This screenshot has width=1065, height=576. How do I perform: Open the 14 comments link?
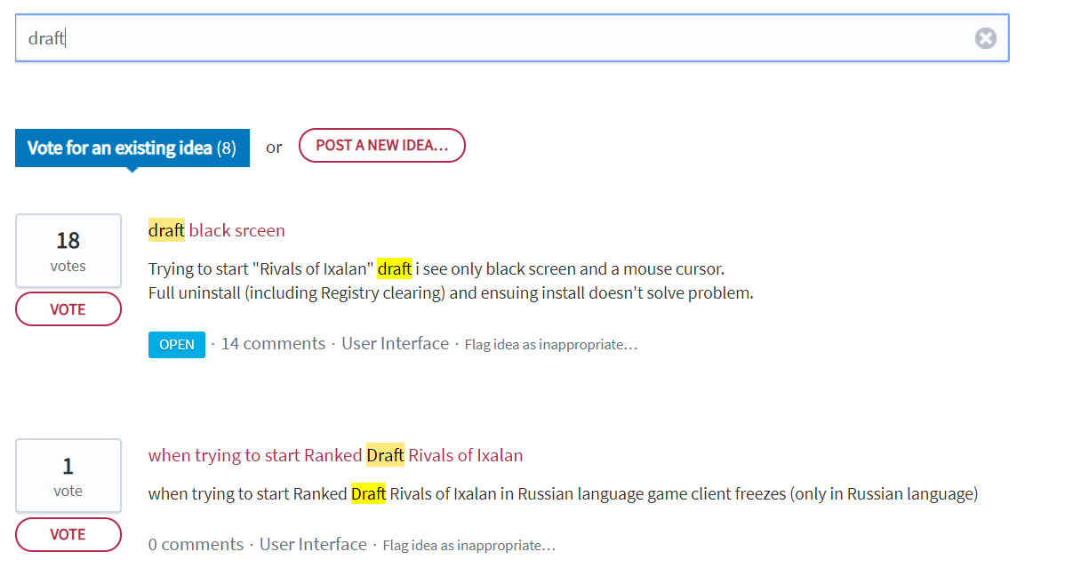(273, 344)
